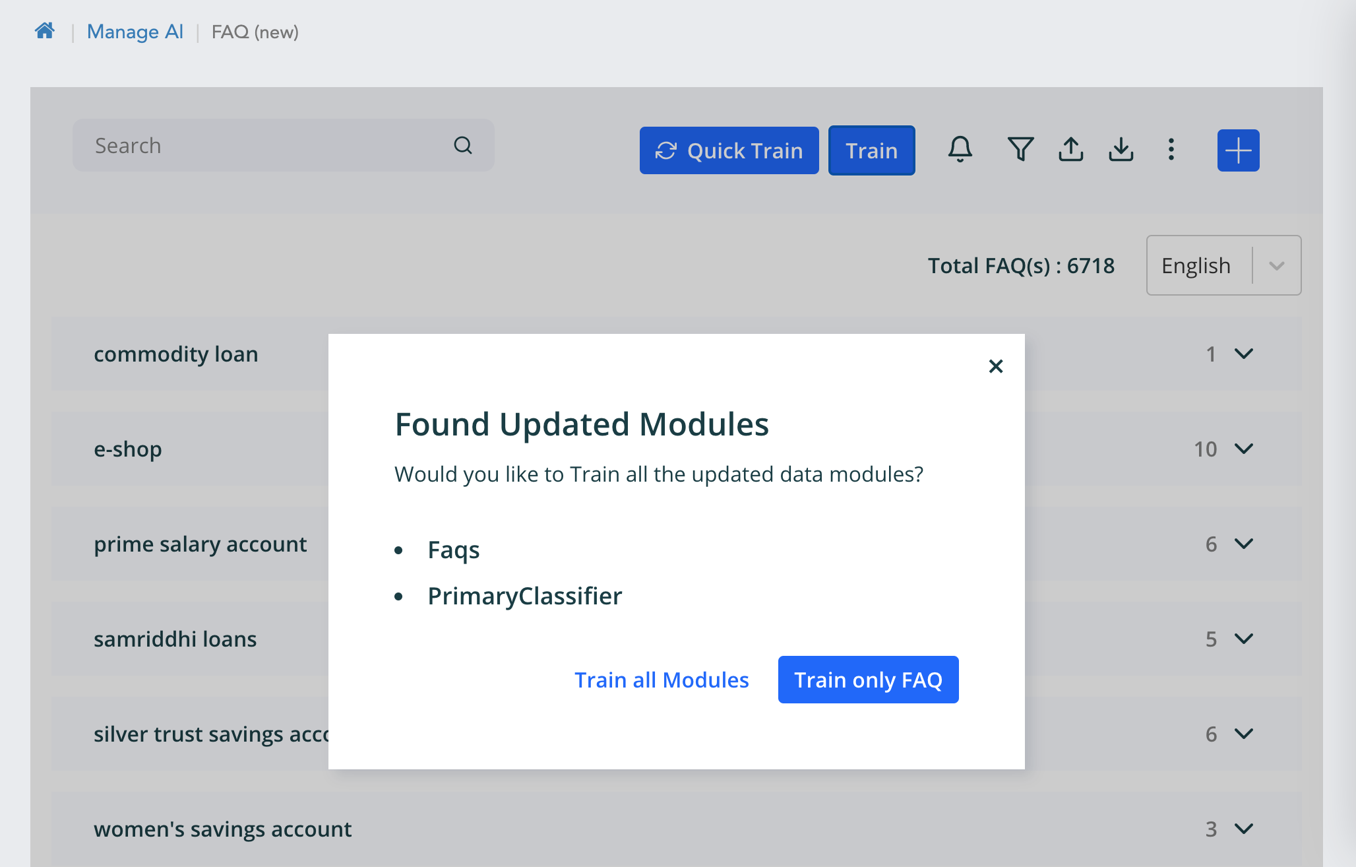Click the more options (three dots) icon
This screenshot has width=1356, height=867.
[x=1171, y=150]
